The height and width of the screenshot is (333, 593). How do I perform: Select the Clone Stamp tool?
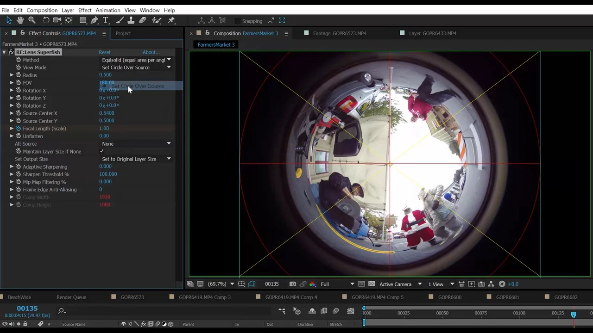click(x=131, y=20)
